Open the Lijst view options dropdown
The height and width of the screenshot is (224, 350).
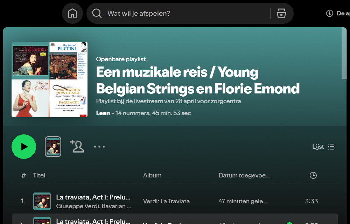coord(323,147)
